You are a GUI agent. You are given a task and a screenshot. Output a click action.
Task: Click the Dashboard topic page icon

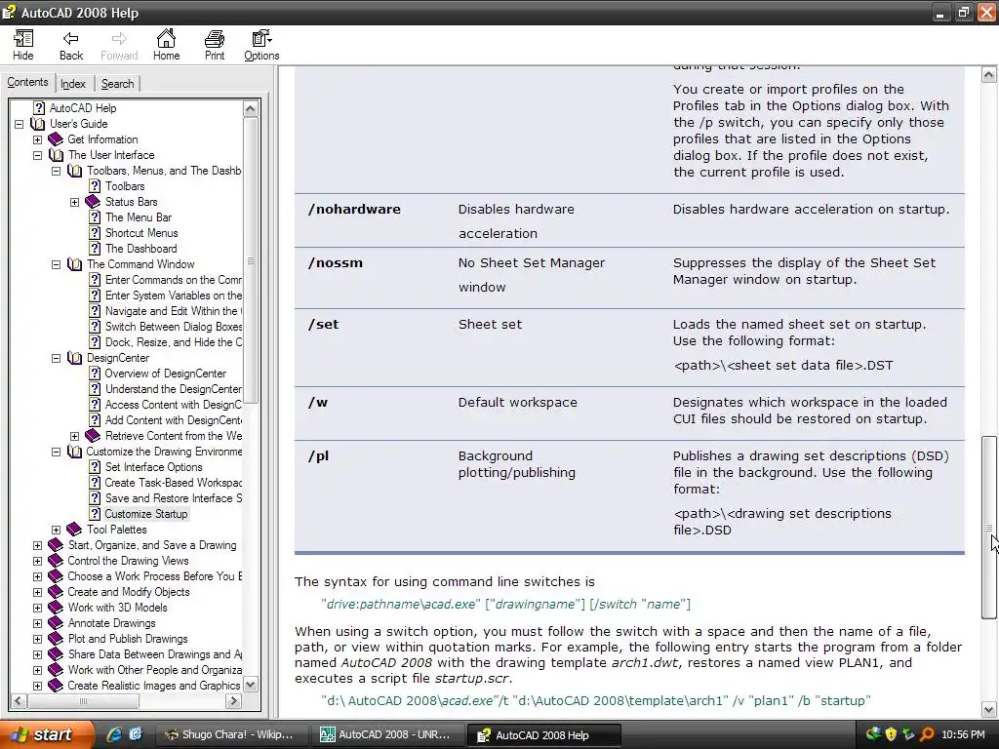click(x=95, y=249)
